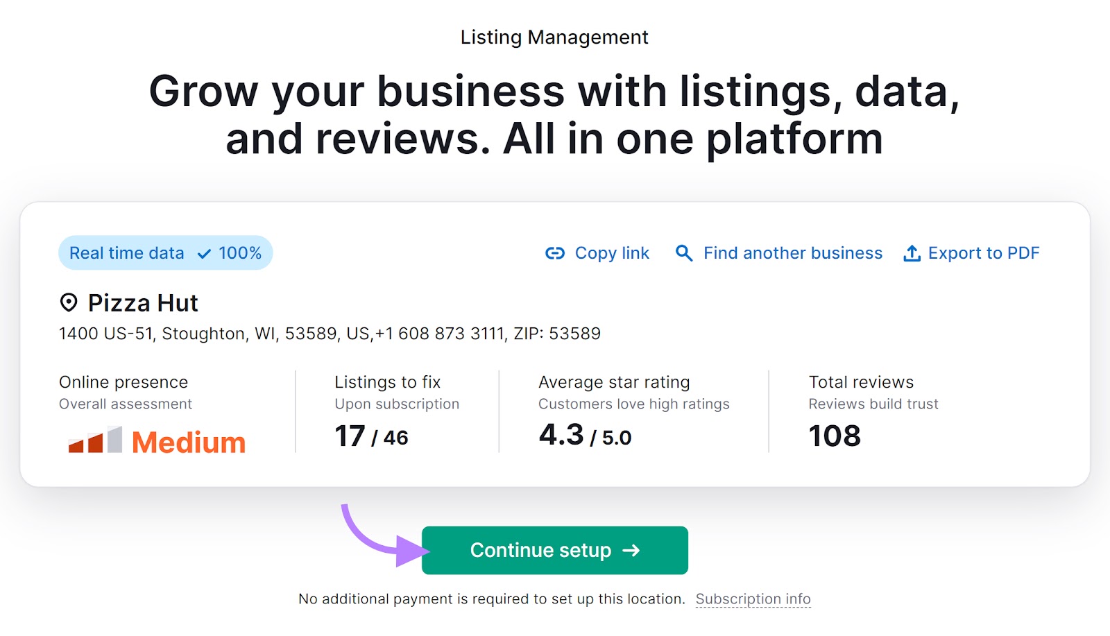Click the location pin icon by Pizza Hut
The image size is (1110, 636).
[69, 303]
